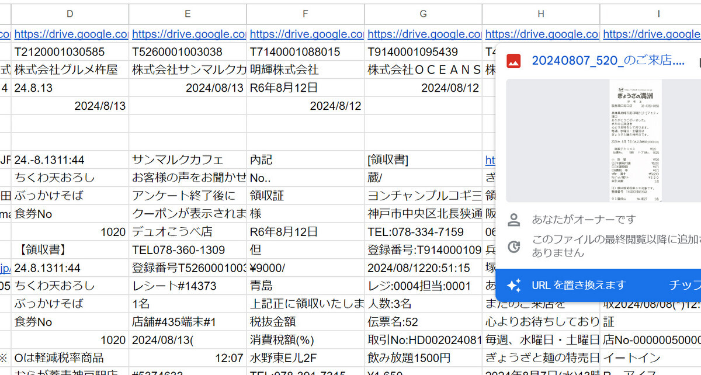This screenshot has height=375, width=701.
Task: Click the owner person icon in preview card
Action: (513, 220)
